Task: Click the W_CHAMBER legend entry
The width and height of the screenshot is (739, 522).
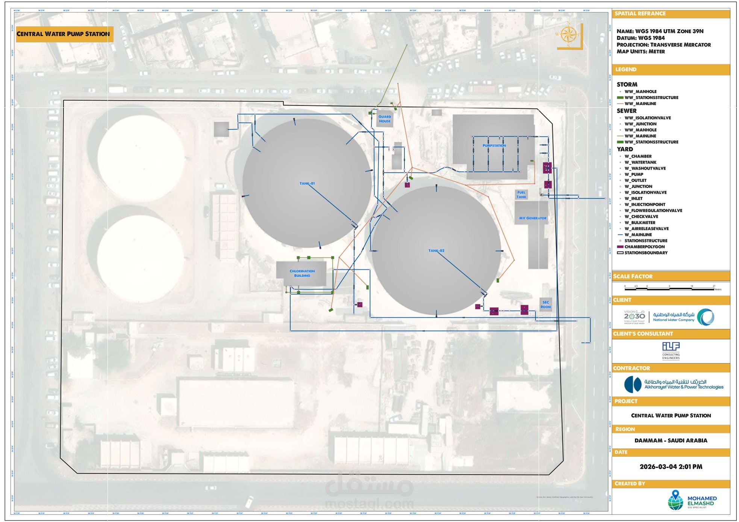Action: [x=638, y=156]
